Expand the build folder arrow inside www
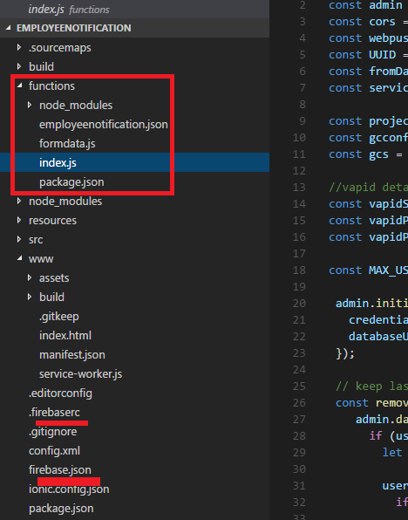 pos(30,297)
